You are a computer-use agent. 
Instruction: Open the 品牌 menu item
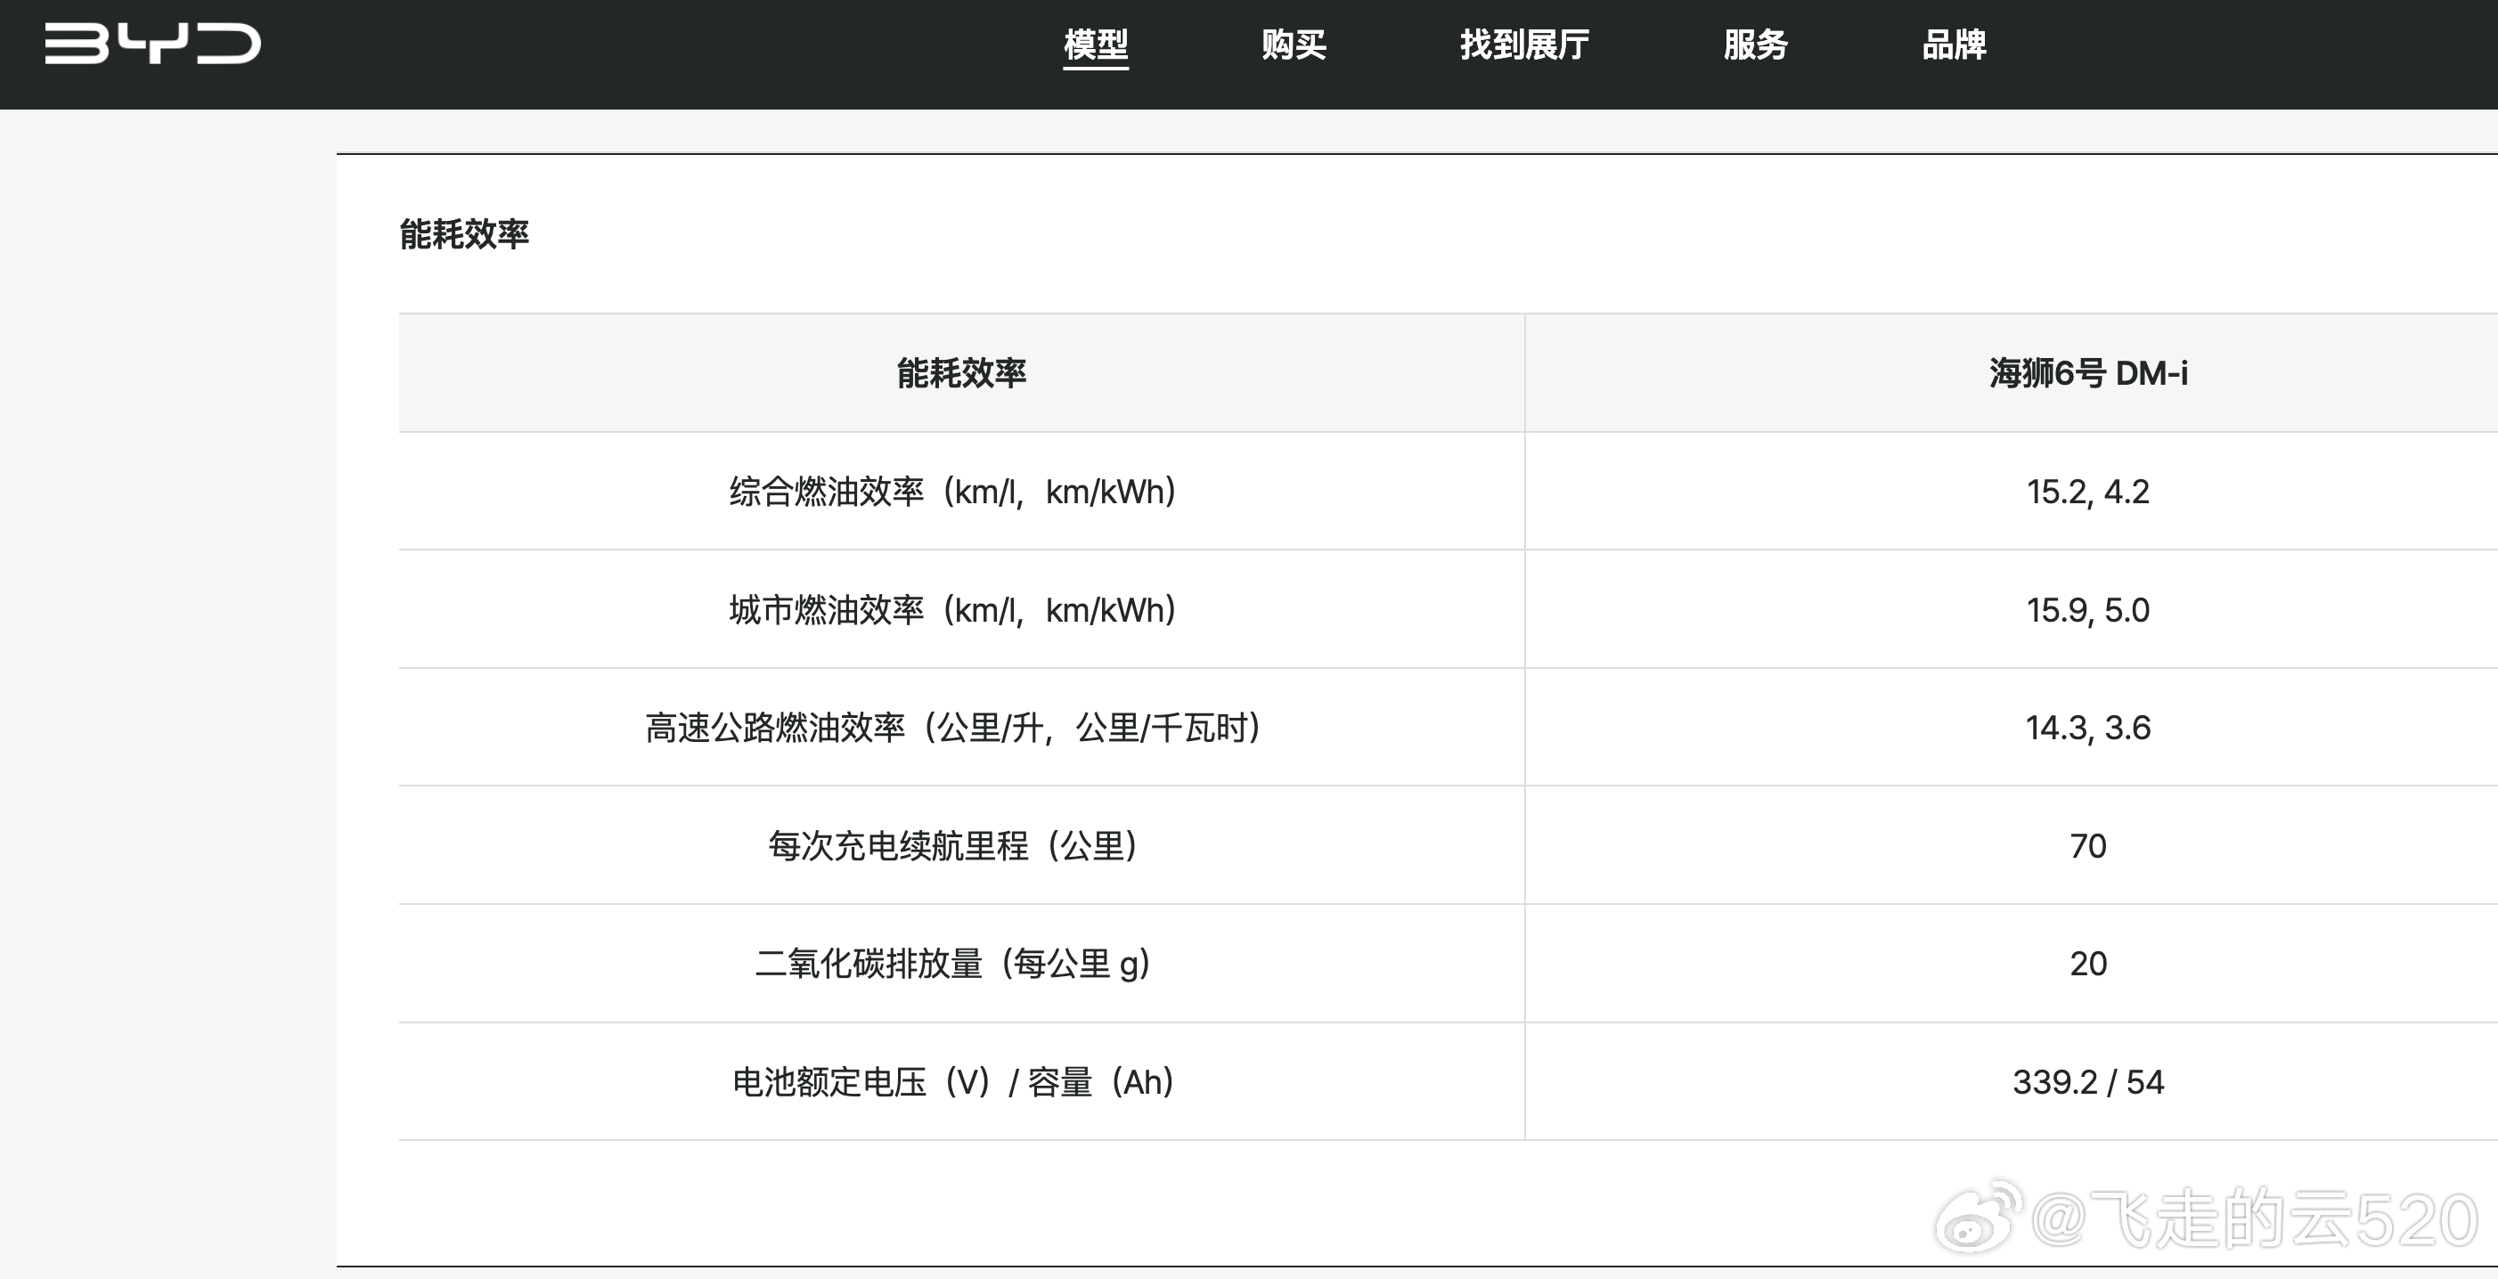coord(1954,45)
